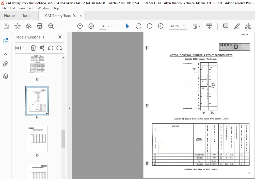Select the Highlight text pen

(x=237, y=26)
